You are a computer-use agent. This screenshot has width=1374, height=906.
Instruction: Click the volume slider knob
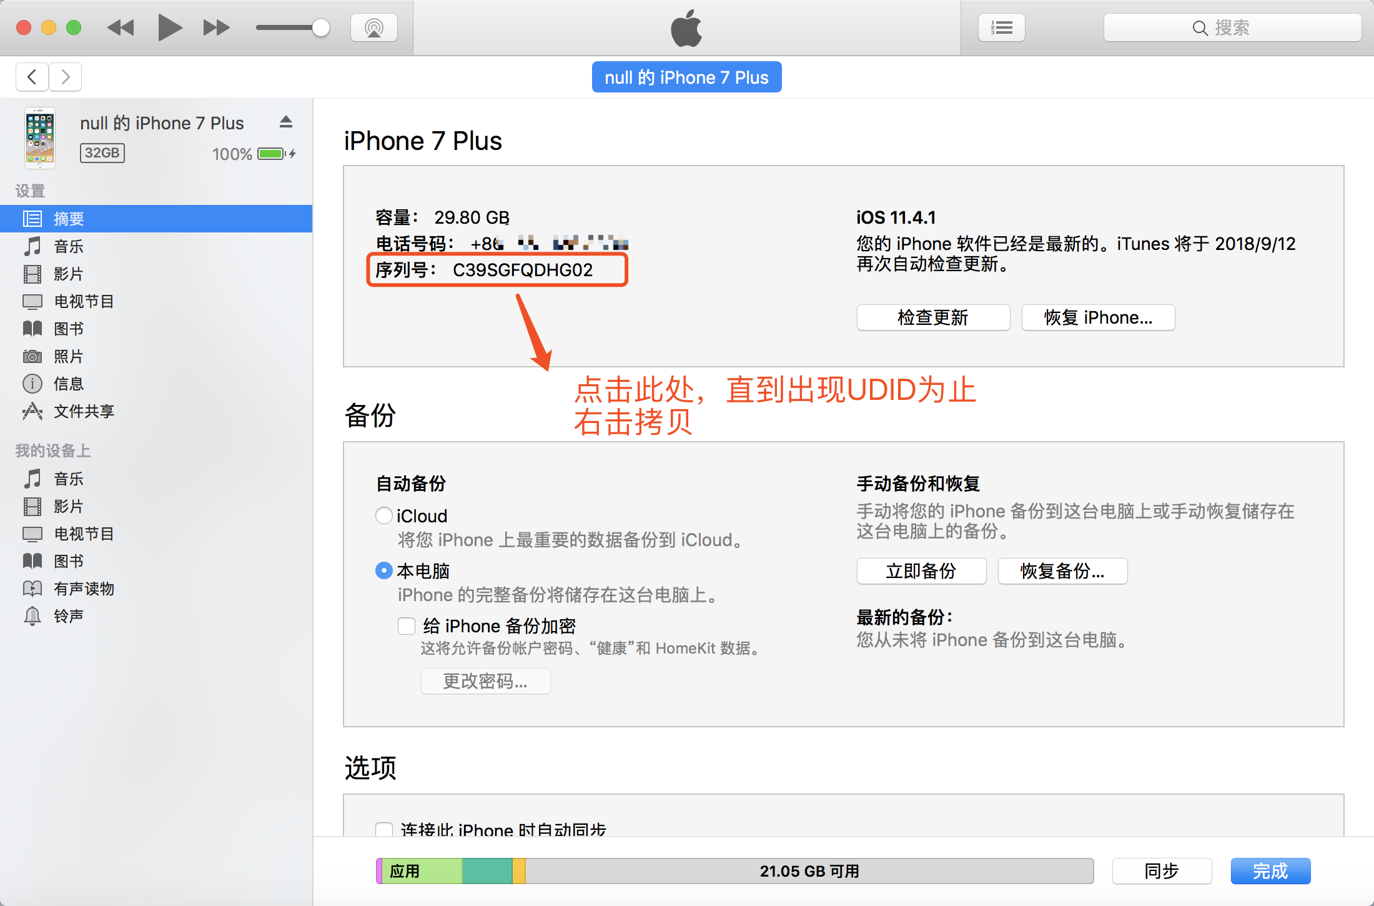point(320,28)
